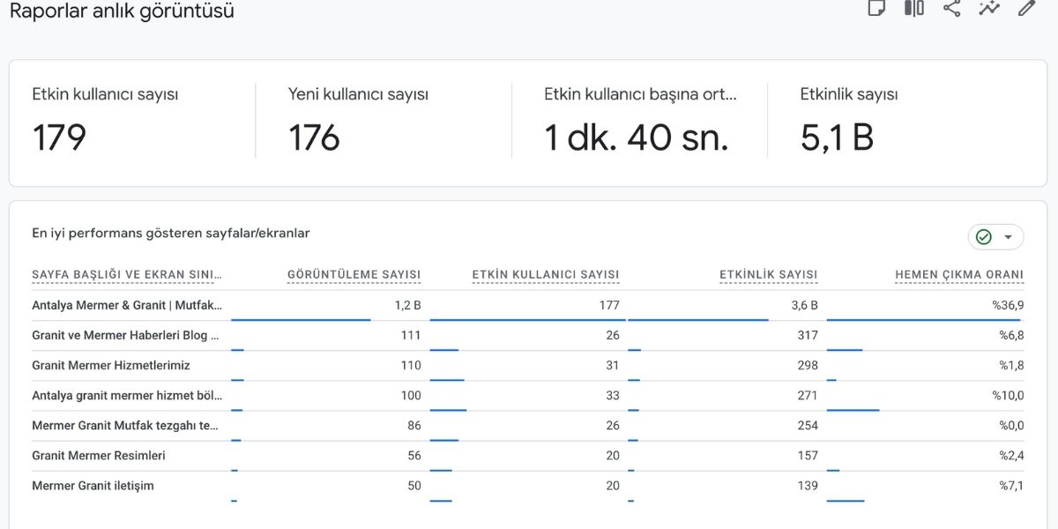
Task: Open the Insights sparkline icon
Action: 989,9
